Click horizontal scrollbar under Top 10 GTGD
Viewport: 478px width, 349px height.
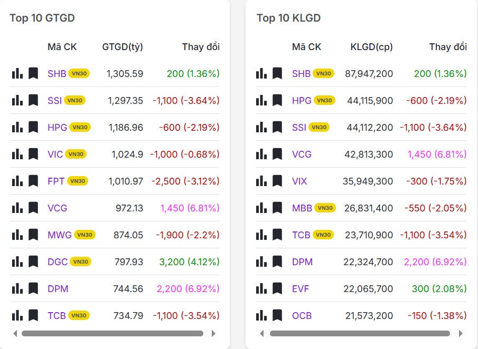[112, 333]
